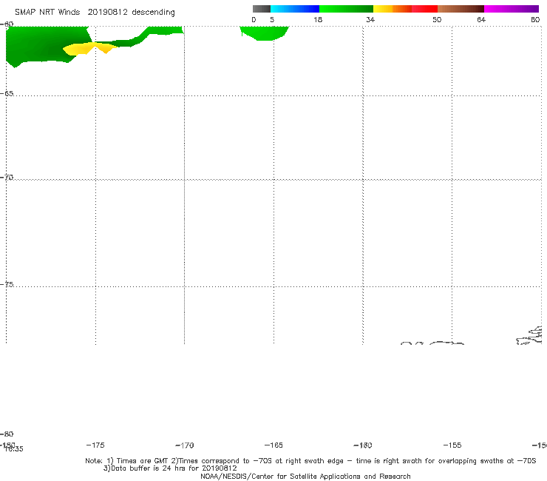Click the color bar maximum label '80'
The height and width of the screenshot is (481, 547).
[x=535, y=19]
